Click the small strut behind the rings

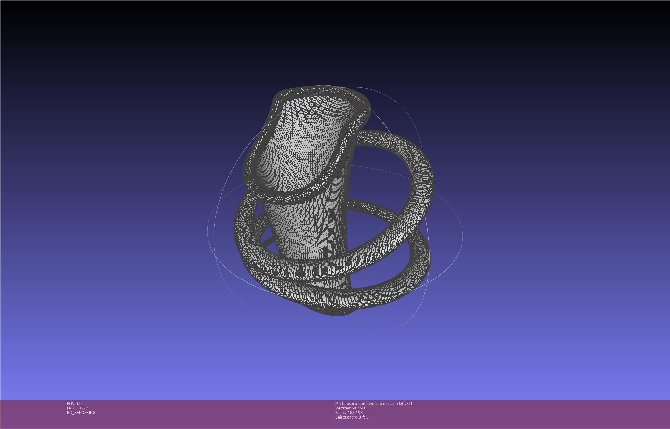coord(268,241)
